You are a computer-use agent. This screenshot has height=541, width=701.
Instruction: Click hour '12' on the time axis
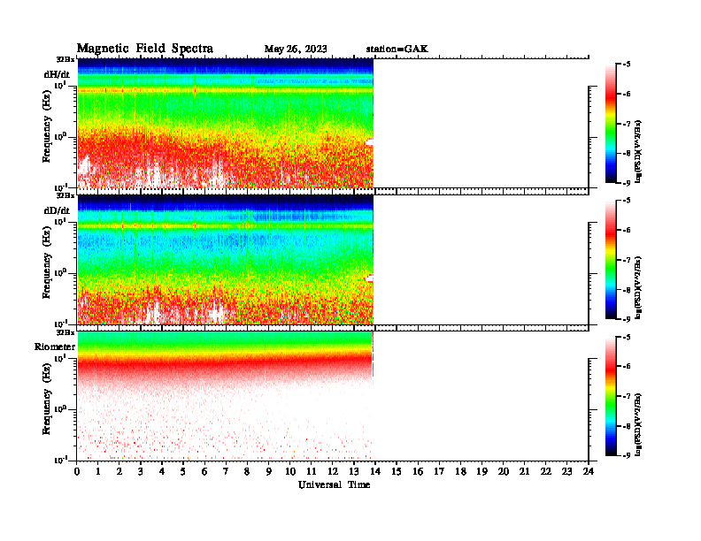[x=333, y=472]
